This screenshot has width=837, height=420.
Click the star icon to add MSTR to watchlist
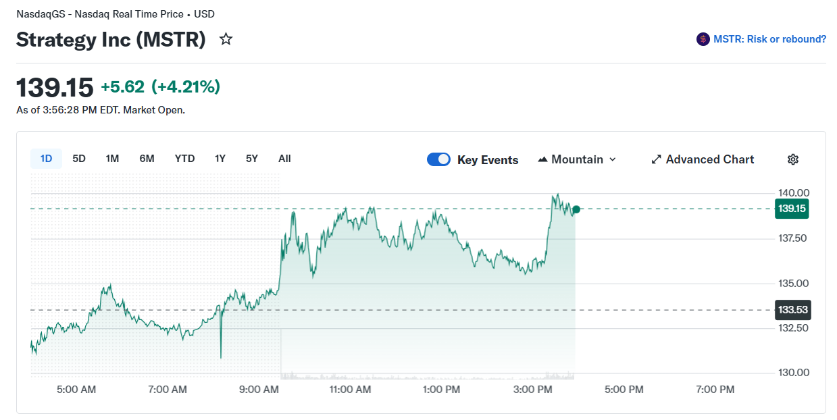226,39
